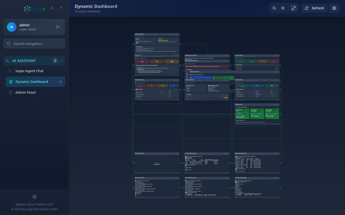Click the '16 active elements' subtitle
This screenshot has height=215, width=345.
(x=87, y=11)
